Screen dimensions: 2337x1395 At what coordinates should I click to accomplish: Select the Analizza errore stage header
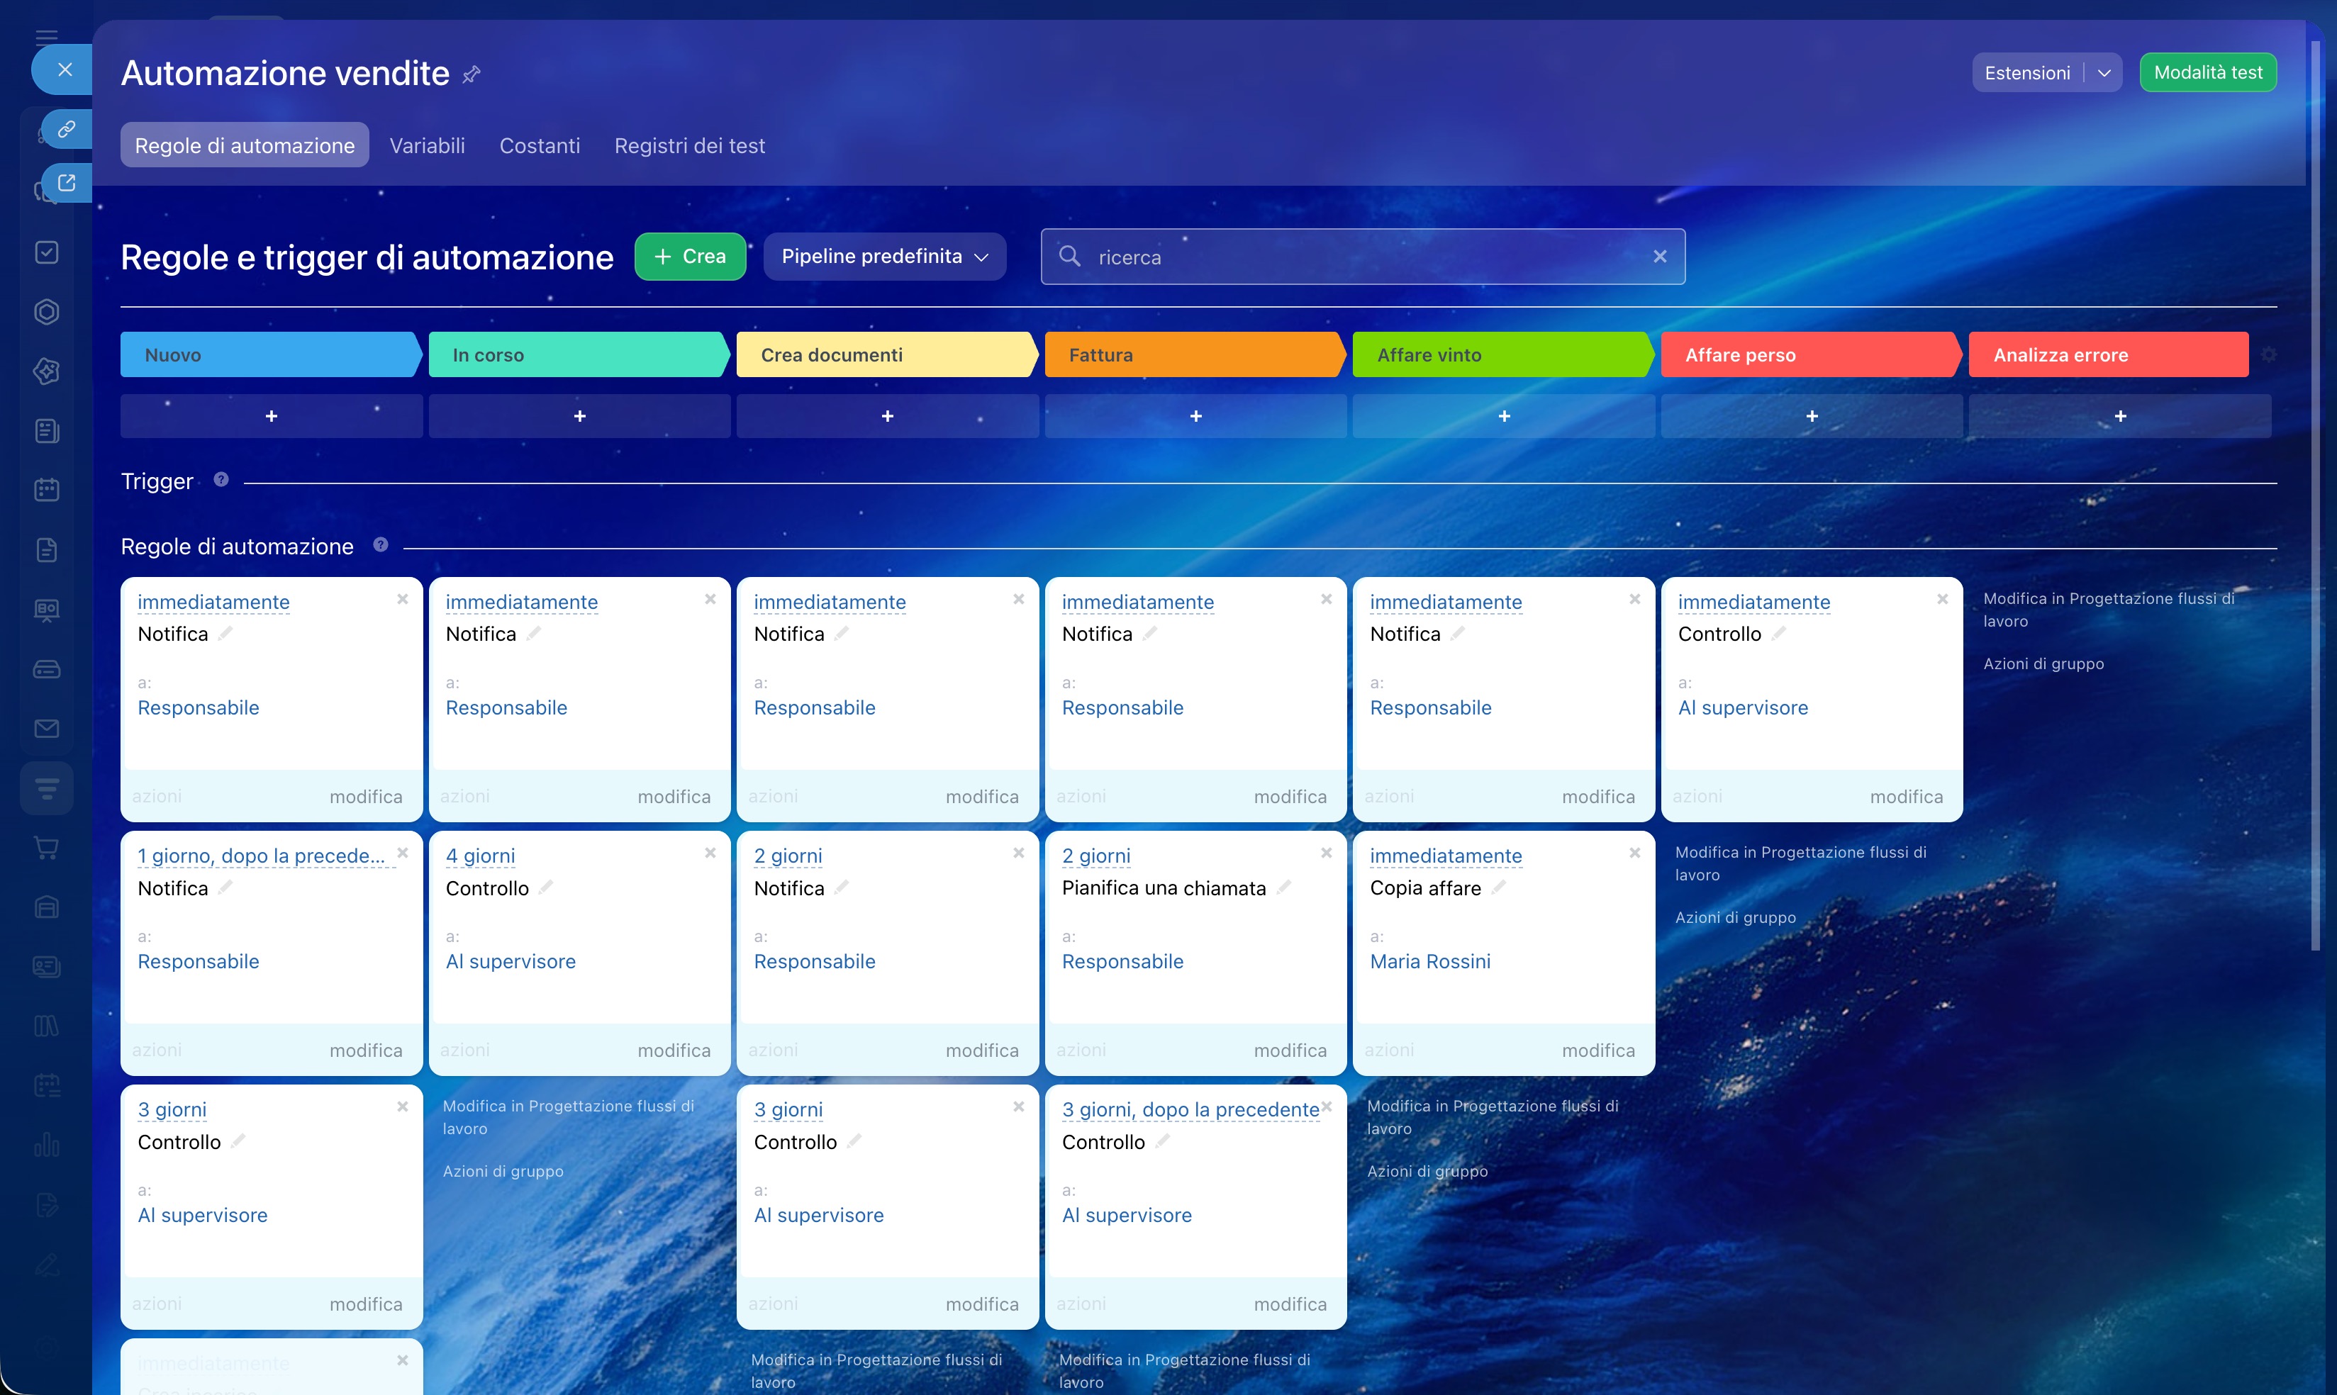(2109, 354)
